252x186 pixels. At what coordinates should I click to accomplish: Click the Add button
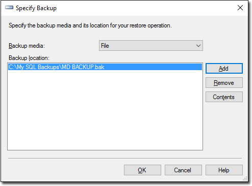pyautogui.click(x=224, y=69)
